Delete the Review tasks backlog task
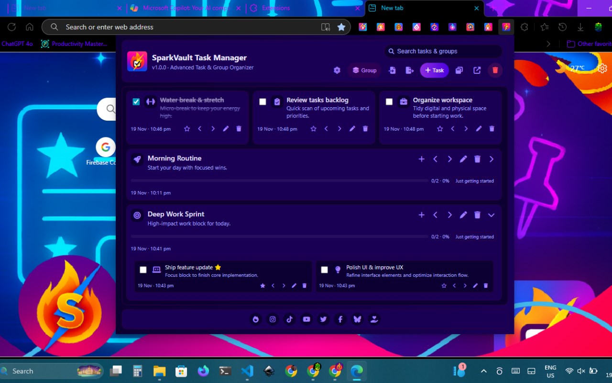 365,129
